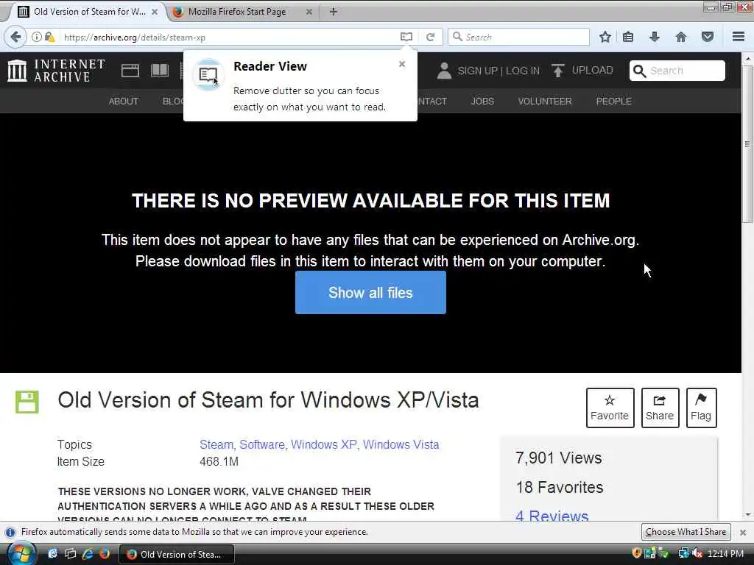Click Choose What I Share button

pyautogui.click(x=686, y=532)
